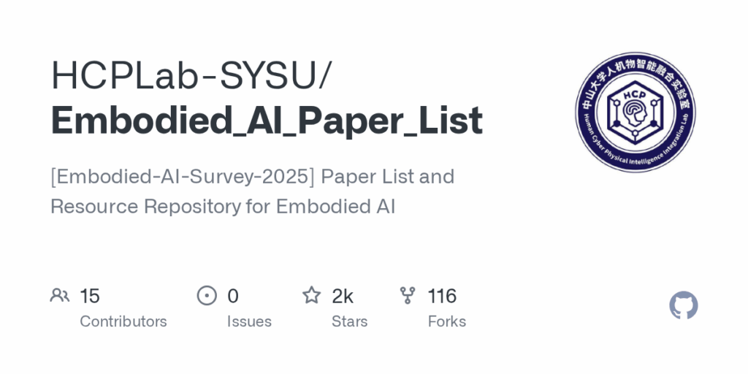The height and width of the screenshot is (374, 748).
Task: Click the [Embodied-AI-Survey-2025] description text
Action: tap(183, 177)
